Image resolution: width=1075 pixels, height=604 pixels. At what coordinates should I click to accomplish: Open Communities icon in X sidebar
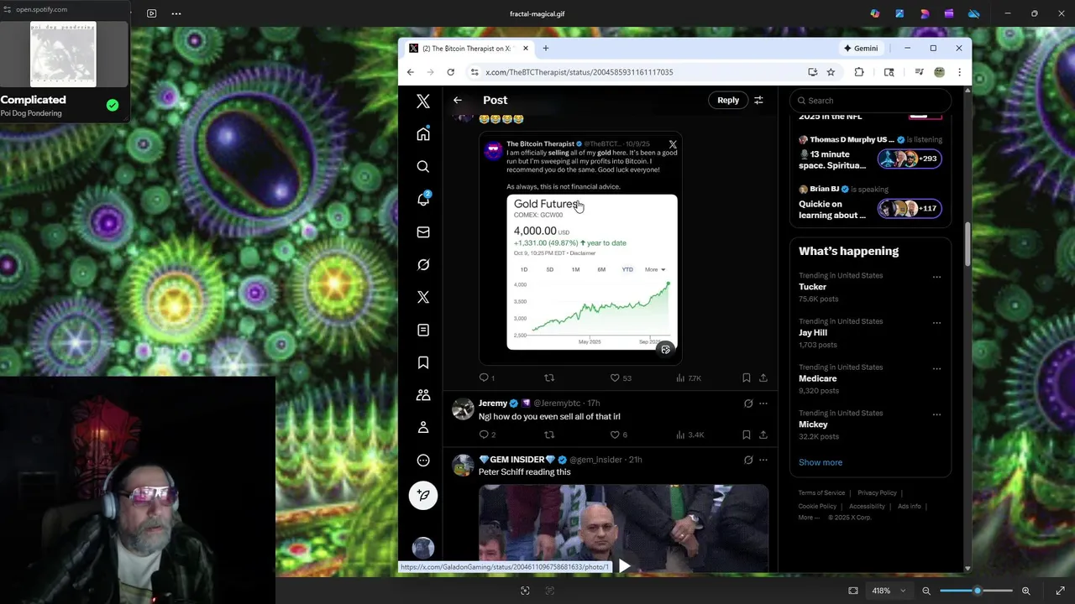tap(423, 395)
